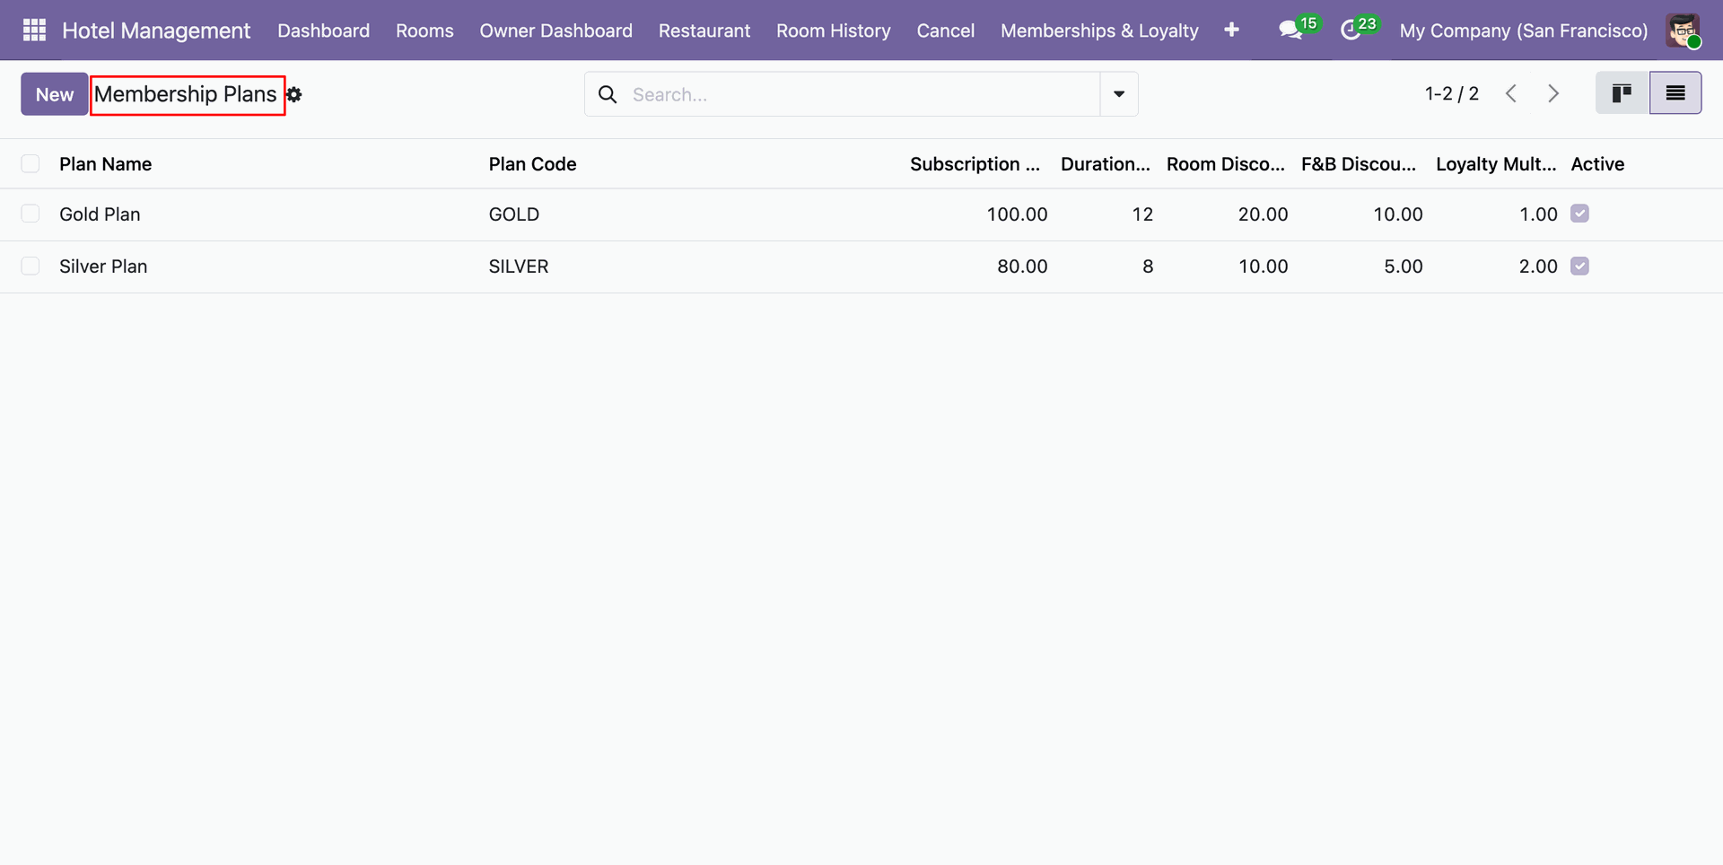
Task: Click Gold Plan duration 12 cell
Action: tap(1142, 214)
